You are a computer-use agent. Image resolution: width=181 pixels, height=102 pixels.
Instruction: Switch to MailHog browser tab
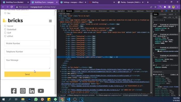[x=95, y=2]
